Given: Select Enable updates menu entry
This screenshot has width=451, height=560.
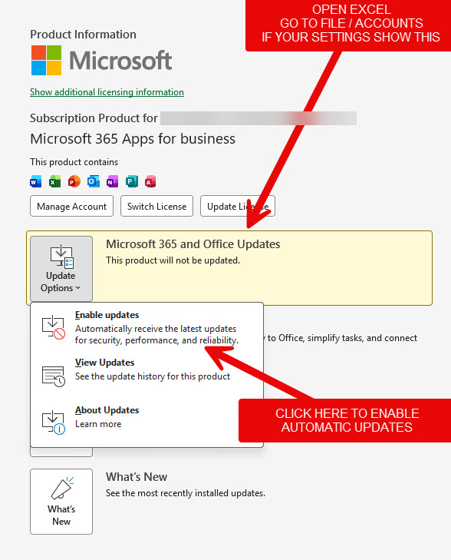Looking at the screenshot, I should pos(147,327).
